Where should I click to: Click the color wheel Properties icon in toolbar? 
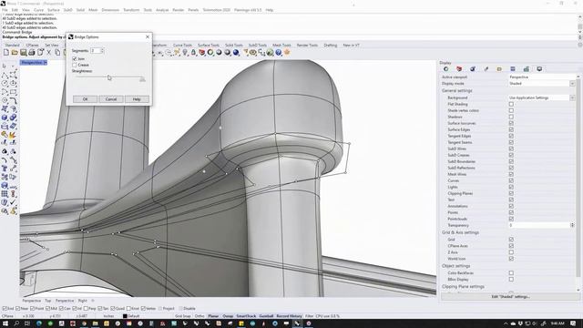tap(210, 53)
